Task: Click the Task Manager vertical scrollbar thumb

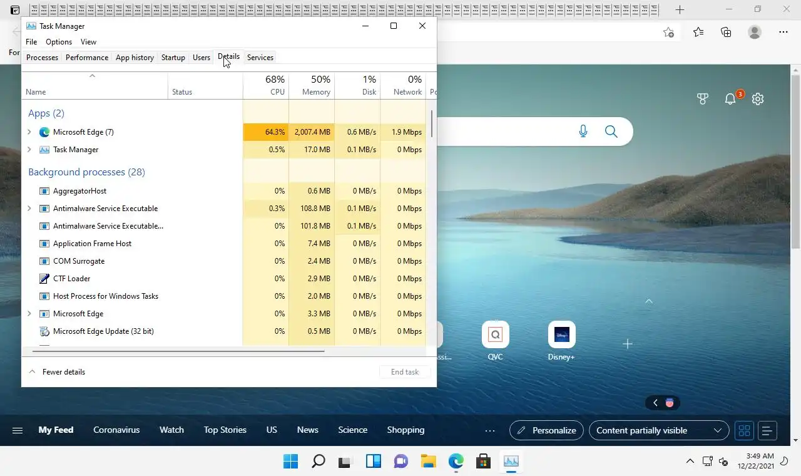Action: pyautogui.click(x=431, y=123)
